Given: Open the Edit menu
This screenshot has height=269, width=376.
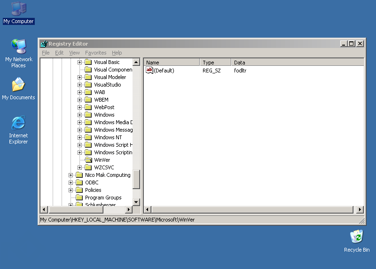Looking at the screenshot, I should point(59,53).
